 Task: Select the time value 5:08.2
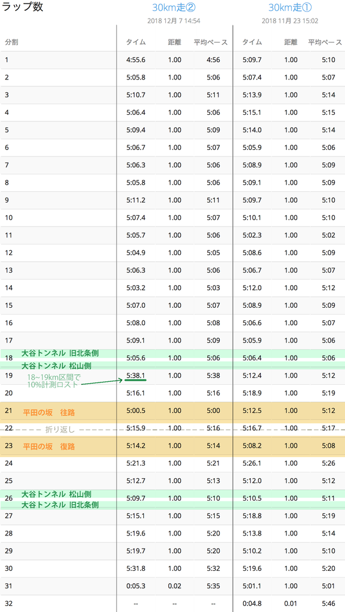pyautogui.click(x=252, y=446)
